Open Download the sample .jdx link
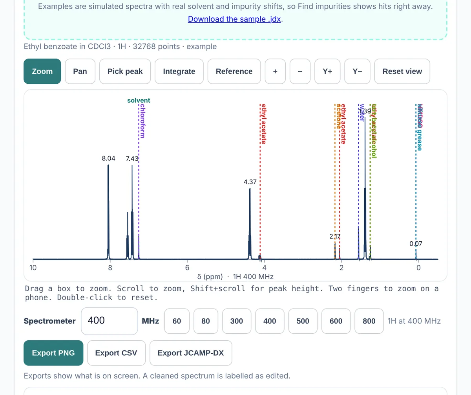Viewport: 471px width, 395px height. click(x=234, y=19)
